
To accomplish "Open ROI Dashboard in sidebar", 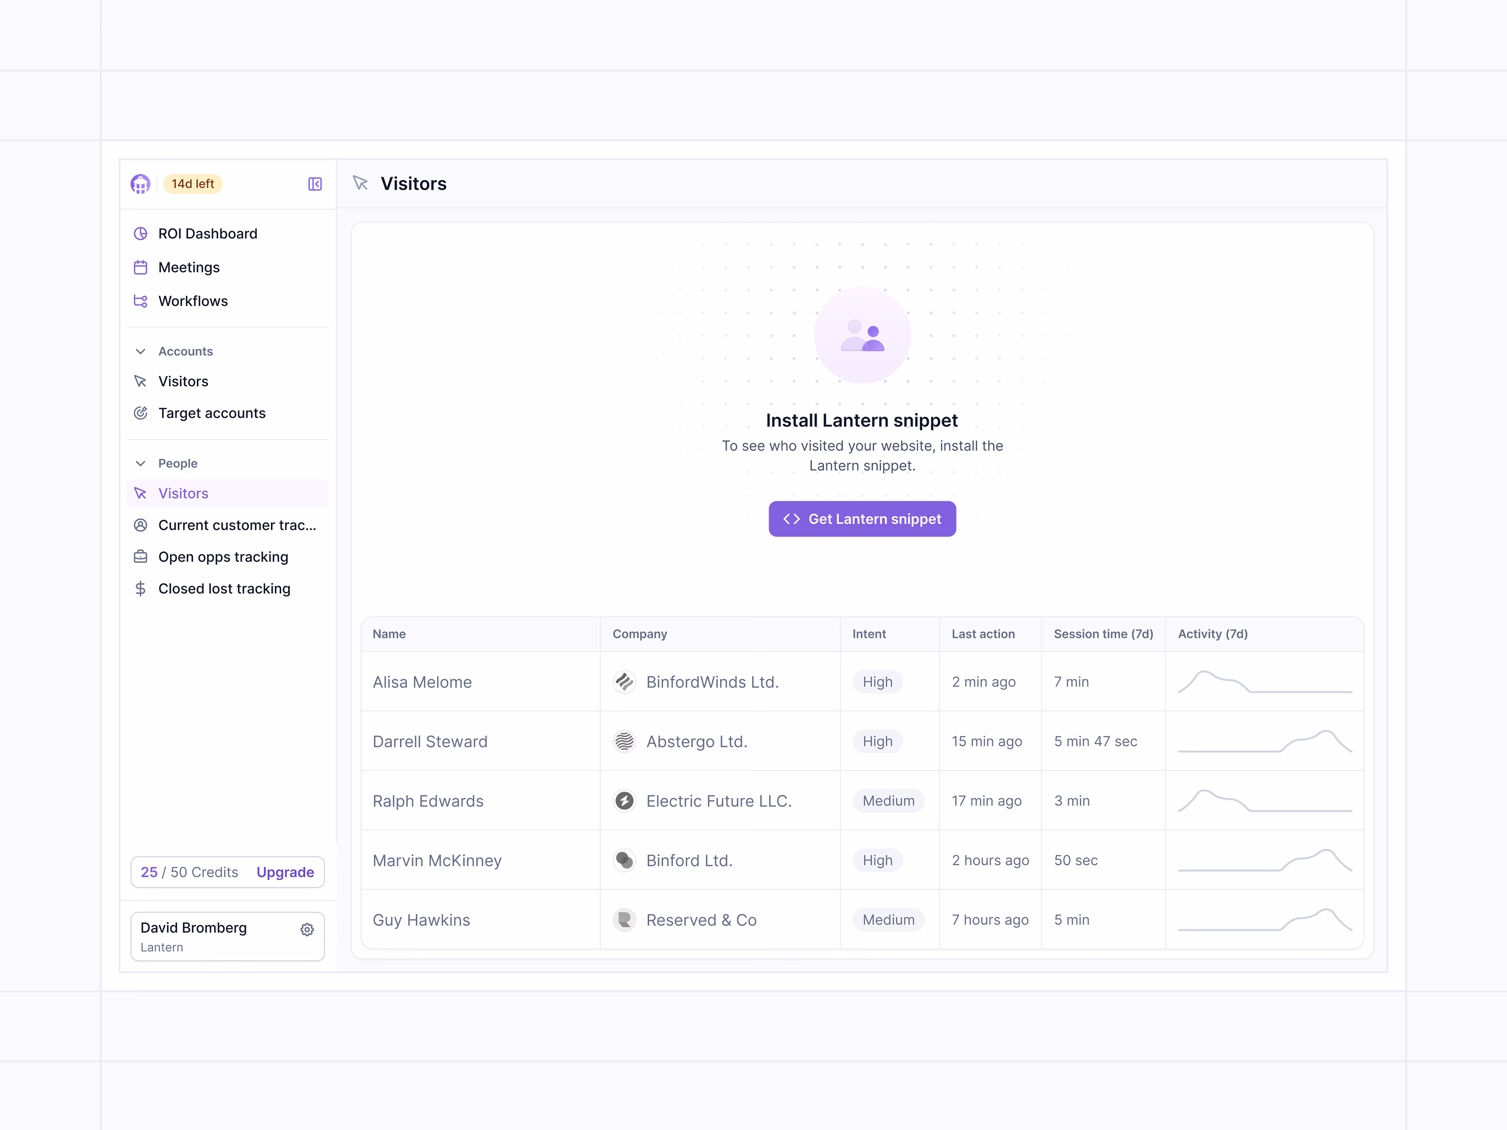I will 227,234.
